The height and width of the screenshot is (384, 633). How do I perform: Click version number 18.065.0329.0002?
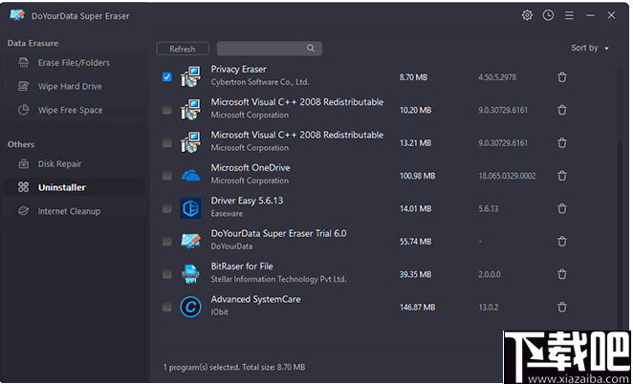tap(507, 176)
